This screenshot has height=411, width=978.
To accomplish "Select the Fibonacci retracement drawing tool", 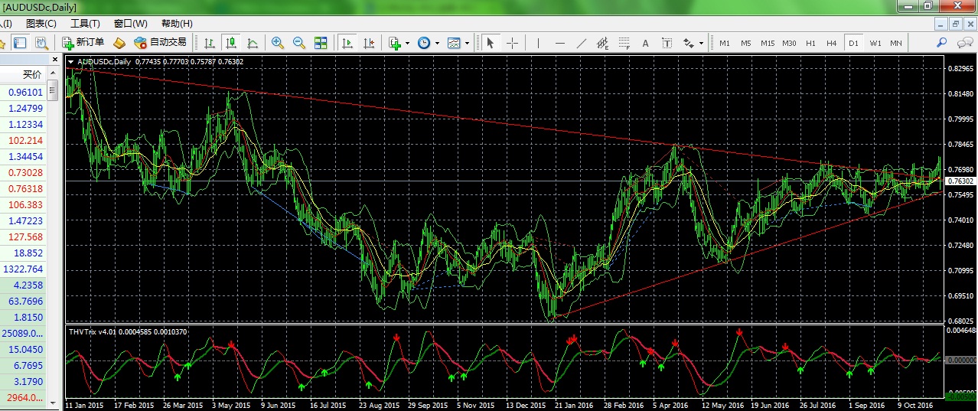I will [624, 43].
